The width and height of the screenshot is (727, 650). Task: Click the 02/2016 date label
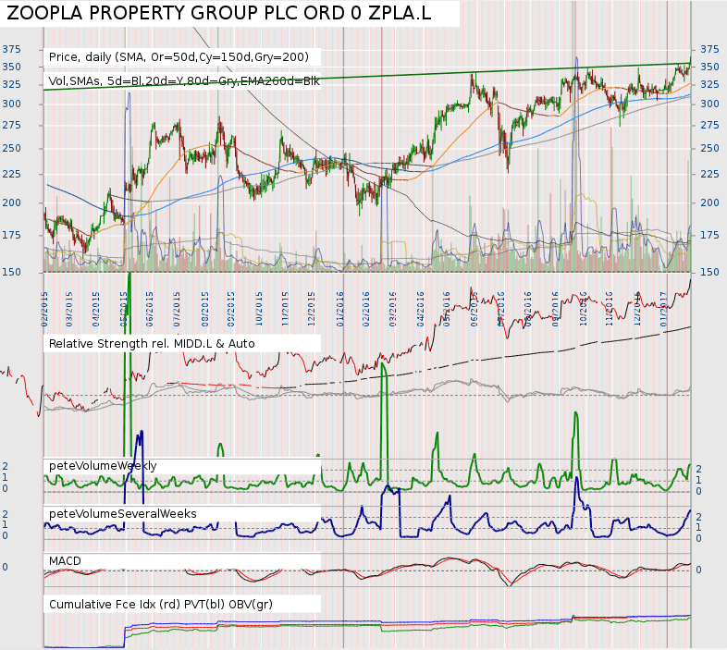click(x=366, y=309)
